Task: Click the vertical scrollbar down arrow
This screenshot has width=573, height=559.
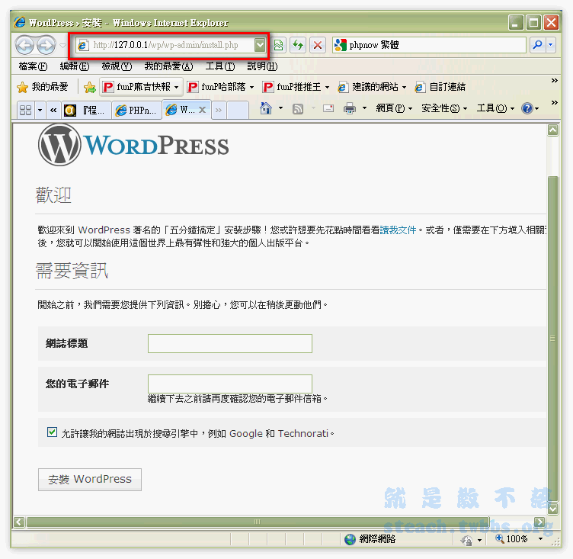Action: click(552, 508)
